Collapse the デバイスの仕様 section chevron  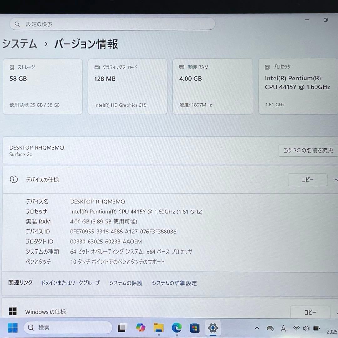click(x=335, y=180)
